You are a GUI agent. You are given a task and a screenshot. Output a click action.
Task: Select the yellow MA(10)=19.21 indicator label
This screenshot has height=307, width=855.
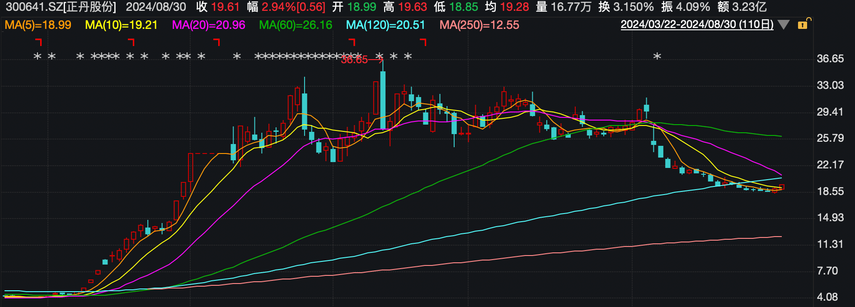click(121, 25)
